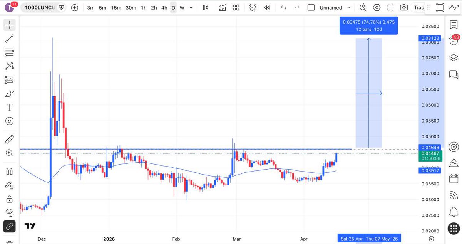Open the chats panel
462x244 pixels.
tap(454, 74)
